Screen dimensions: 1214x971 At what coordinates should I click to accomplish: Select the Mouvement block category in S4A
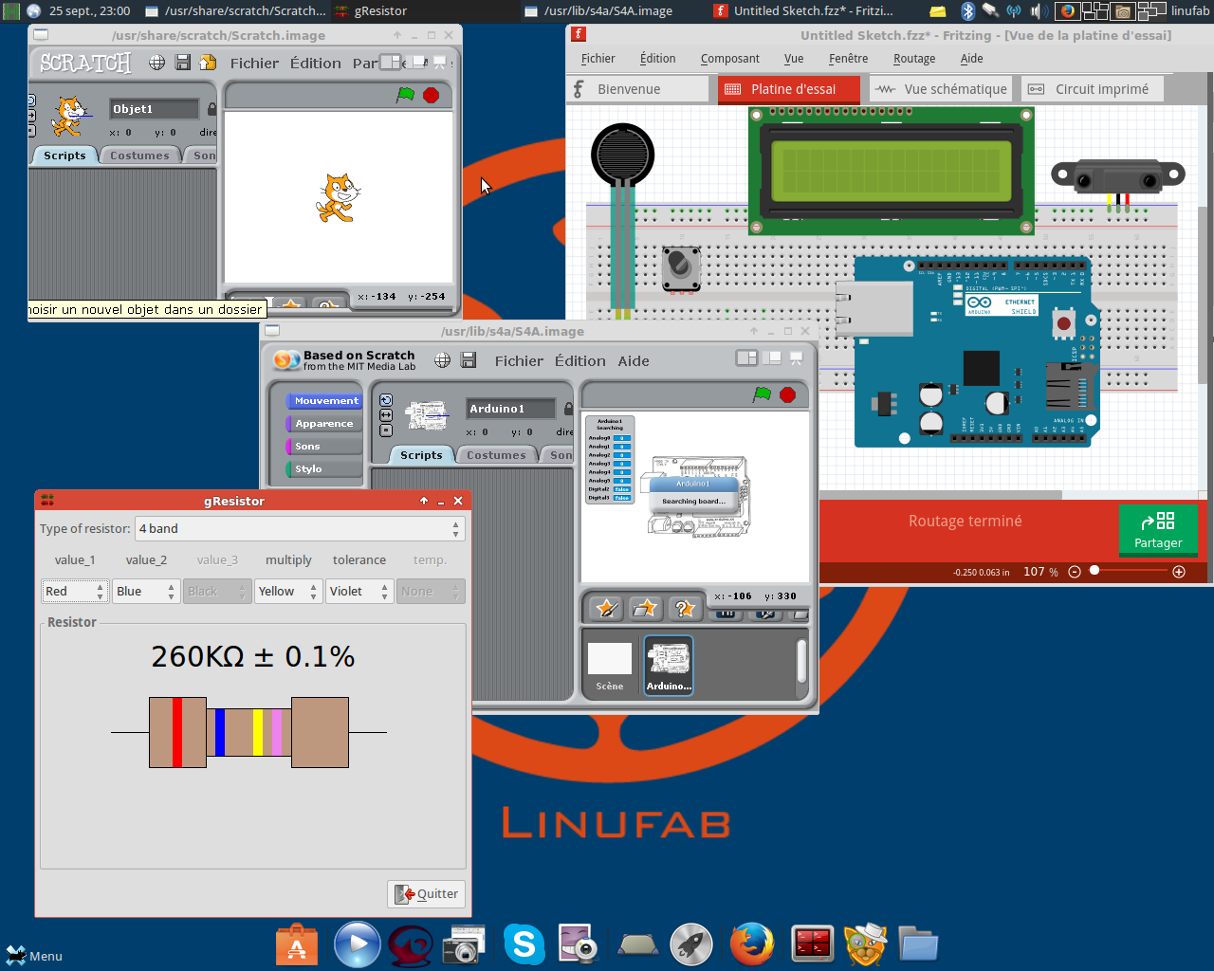click(x=324, y=400)
